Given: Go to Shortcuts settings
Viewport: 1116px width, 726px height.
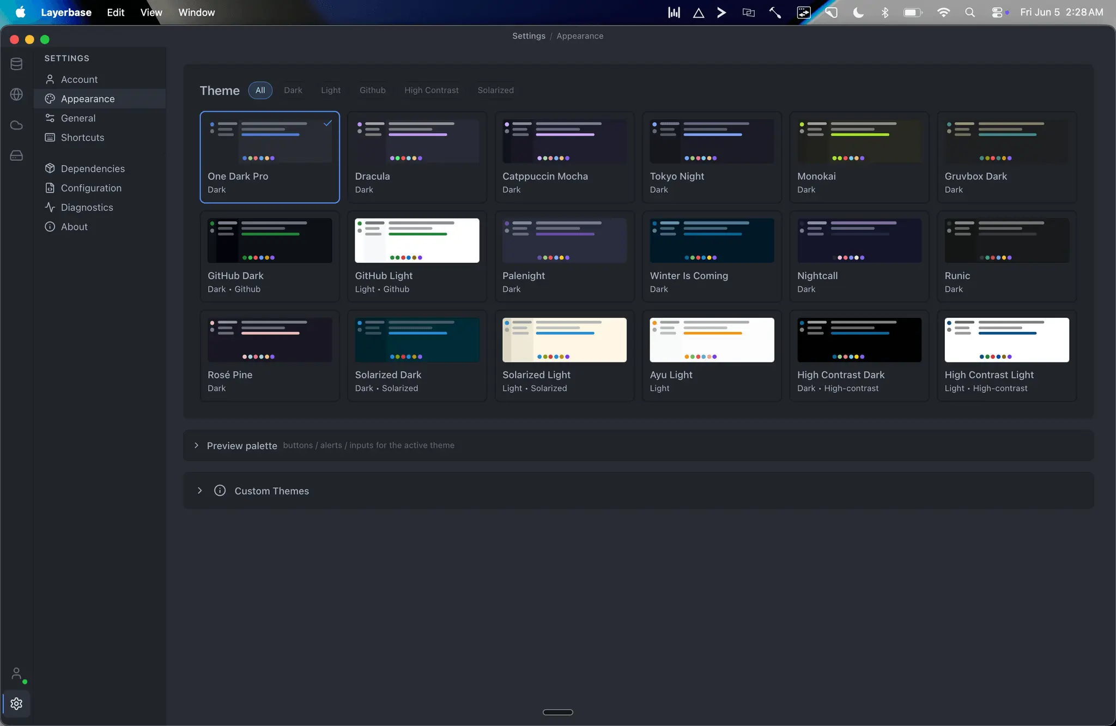Looking at the screenshot, I should pos(100,137).
